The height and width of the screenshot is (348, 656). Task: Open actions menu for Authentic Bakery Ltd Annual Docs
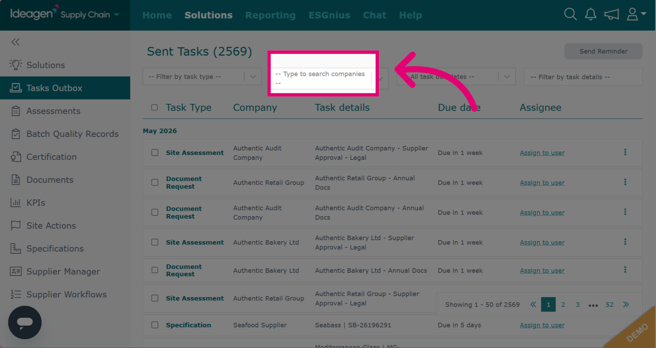tap(625, 270)
